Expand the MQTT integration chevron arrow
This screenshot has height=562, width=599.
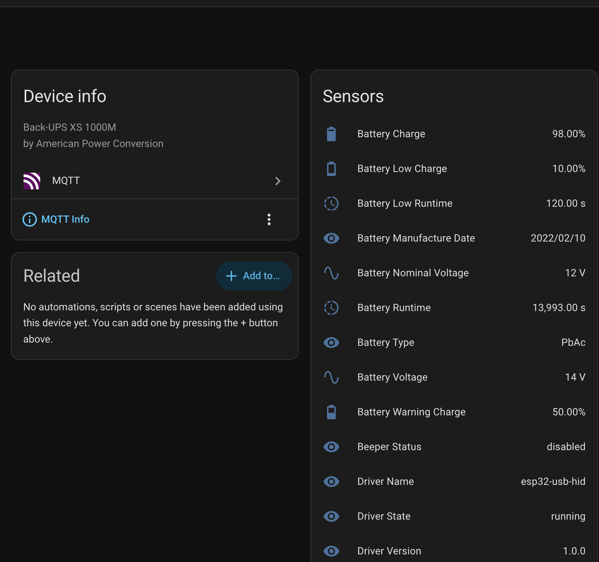pos(278,181)
